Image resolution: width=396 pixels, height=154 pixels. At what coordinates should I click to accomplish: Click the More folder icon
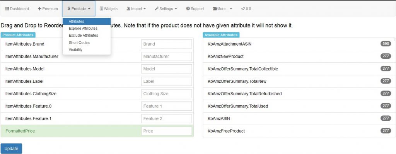point(215,9)
